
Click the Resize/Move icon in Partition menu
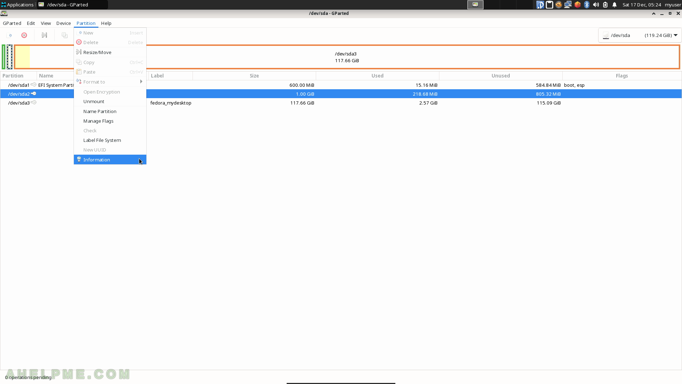tap(79, 52)
